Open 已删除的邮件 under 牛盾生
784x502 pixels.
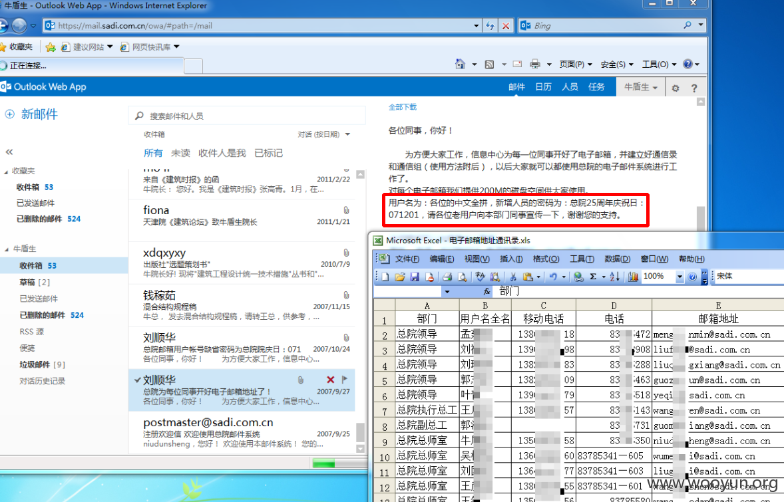point(64,315)
